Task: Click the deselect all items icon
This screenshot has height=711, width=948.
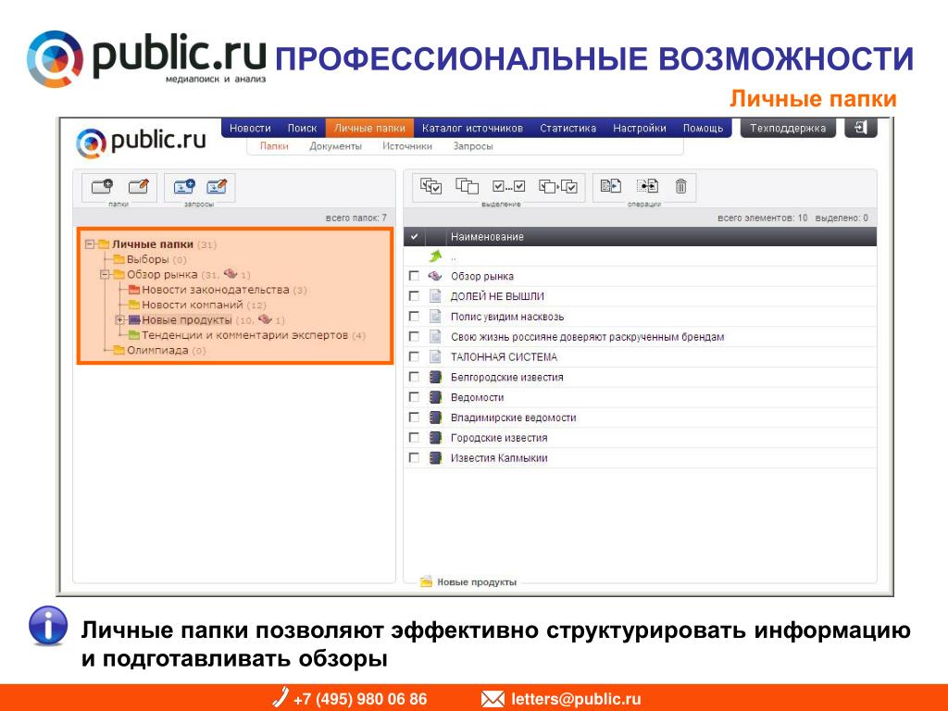Action: pos(467,186)
